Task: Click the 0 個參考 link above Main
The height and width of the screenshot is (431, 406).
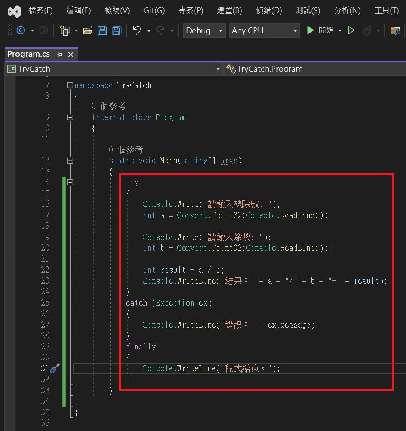Action: (126, 149)
